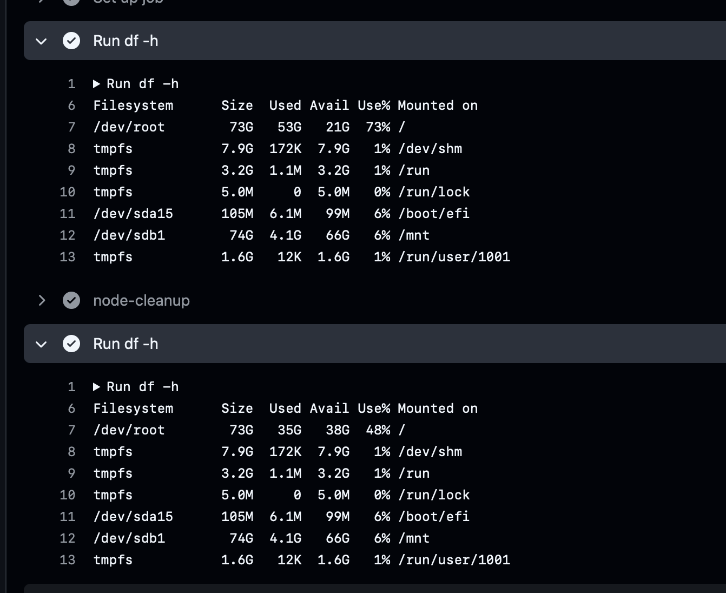Select the /dev/root log line showing 53G used
Screen dimensions: 726x593
point(249,127)
